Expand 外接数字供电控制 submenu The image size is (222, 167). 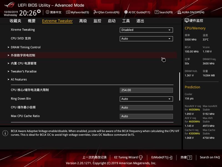coord(23,55)
